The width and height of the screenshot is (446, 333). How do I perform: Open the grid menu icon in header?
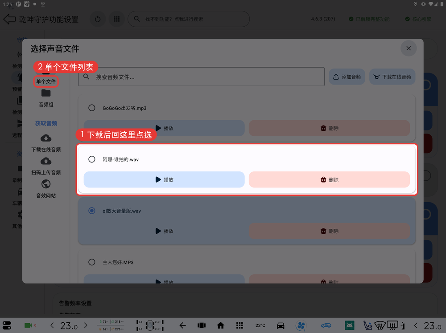(116, 19)
